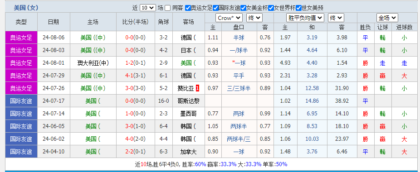
Task: Uncheck the 女美金杯 filter checkbox
Action: pos(243,8)
